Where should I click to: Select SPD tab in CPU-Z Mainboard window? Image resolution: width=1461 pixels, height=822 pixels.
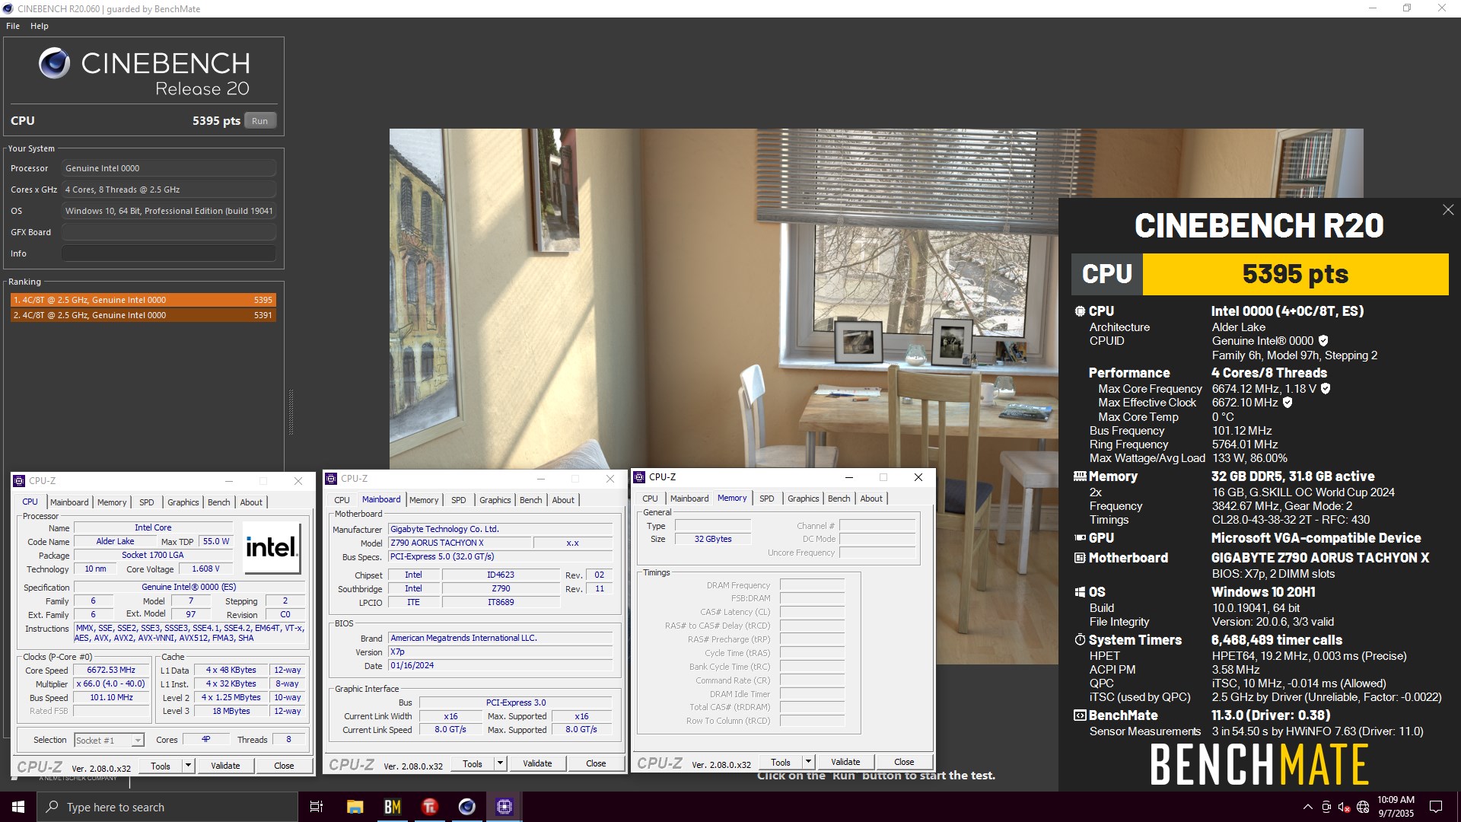coord(458,500)
